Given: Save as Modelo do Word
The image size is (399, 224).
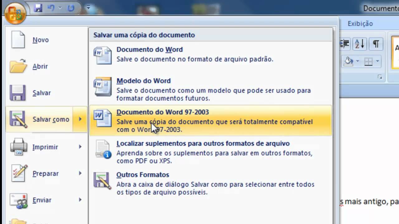Looking at the screenshot, I should click(211, 89).
